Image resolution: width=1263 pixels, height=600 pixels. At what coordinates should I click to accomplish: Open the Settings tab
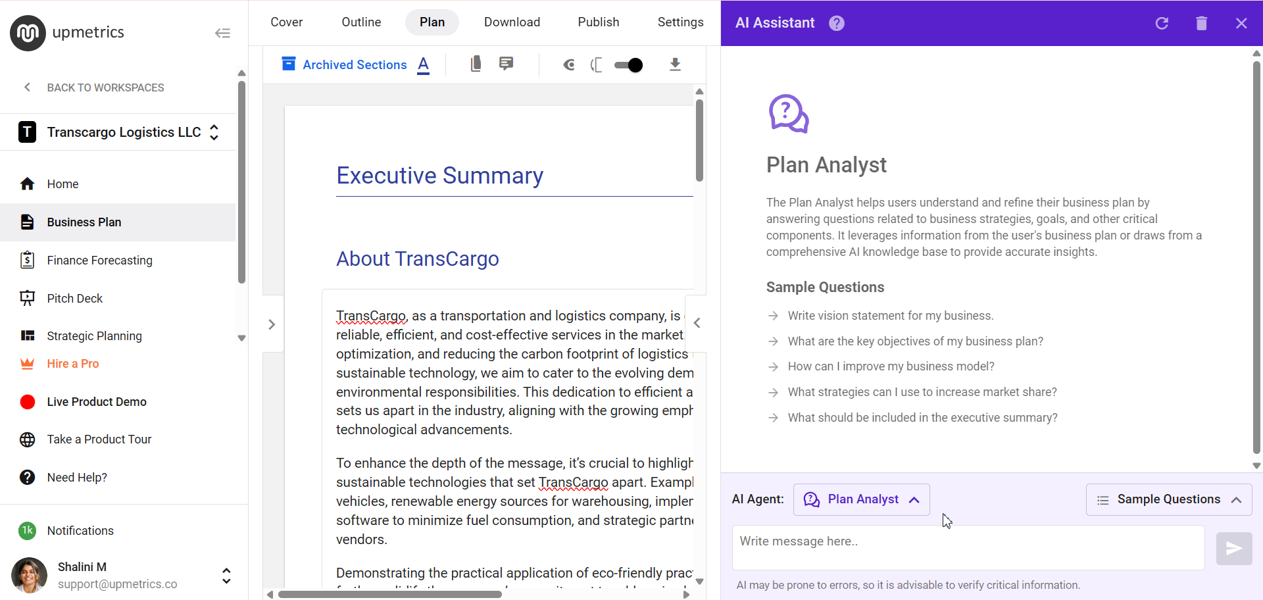[x=680, y=22]
